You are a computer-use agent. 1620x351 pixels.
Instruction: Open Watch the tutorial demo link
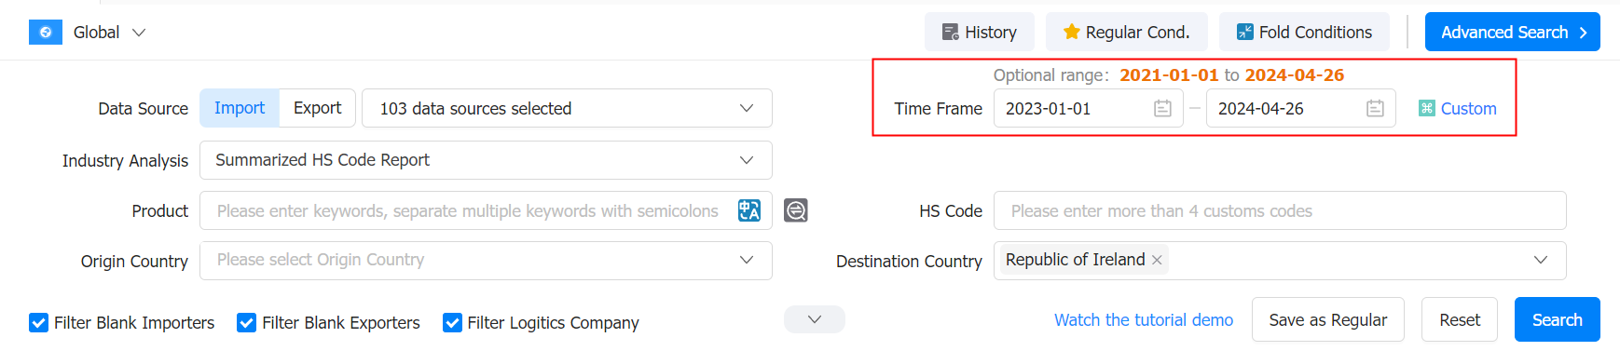(1144, 319)
